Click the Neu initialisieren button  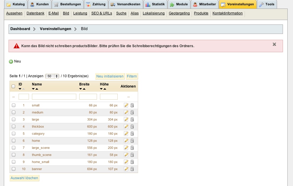click(x=110, y=76)
